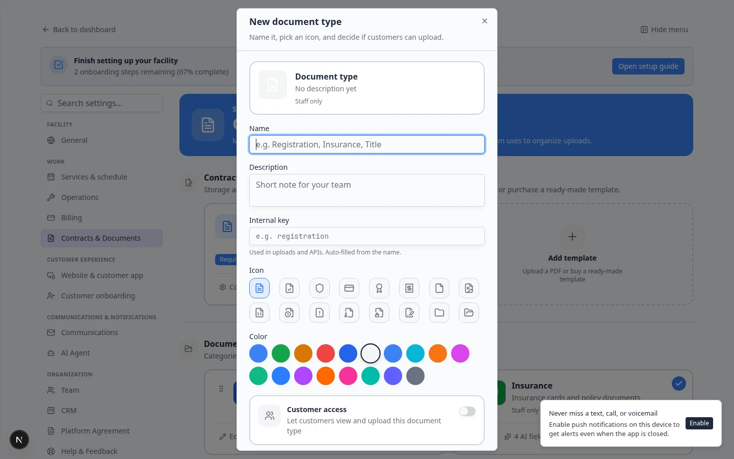Select the file-with-checkmark icon option
Screen dimensions: 734x459
point(290,288)
